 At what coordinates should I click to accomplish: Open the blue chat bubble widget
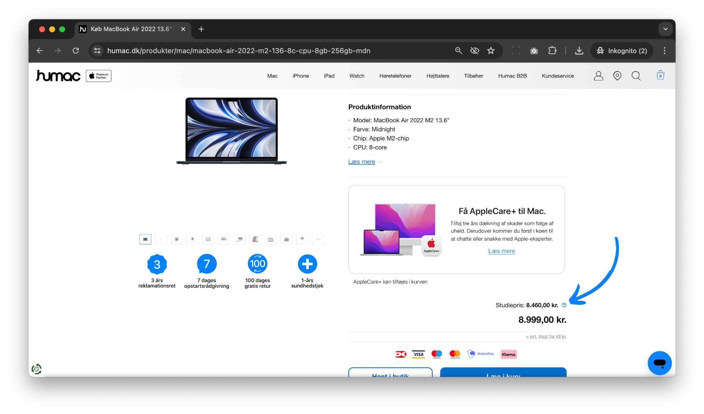click(x=660, y=363)
